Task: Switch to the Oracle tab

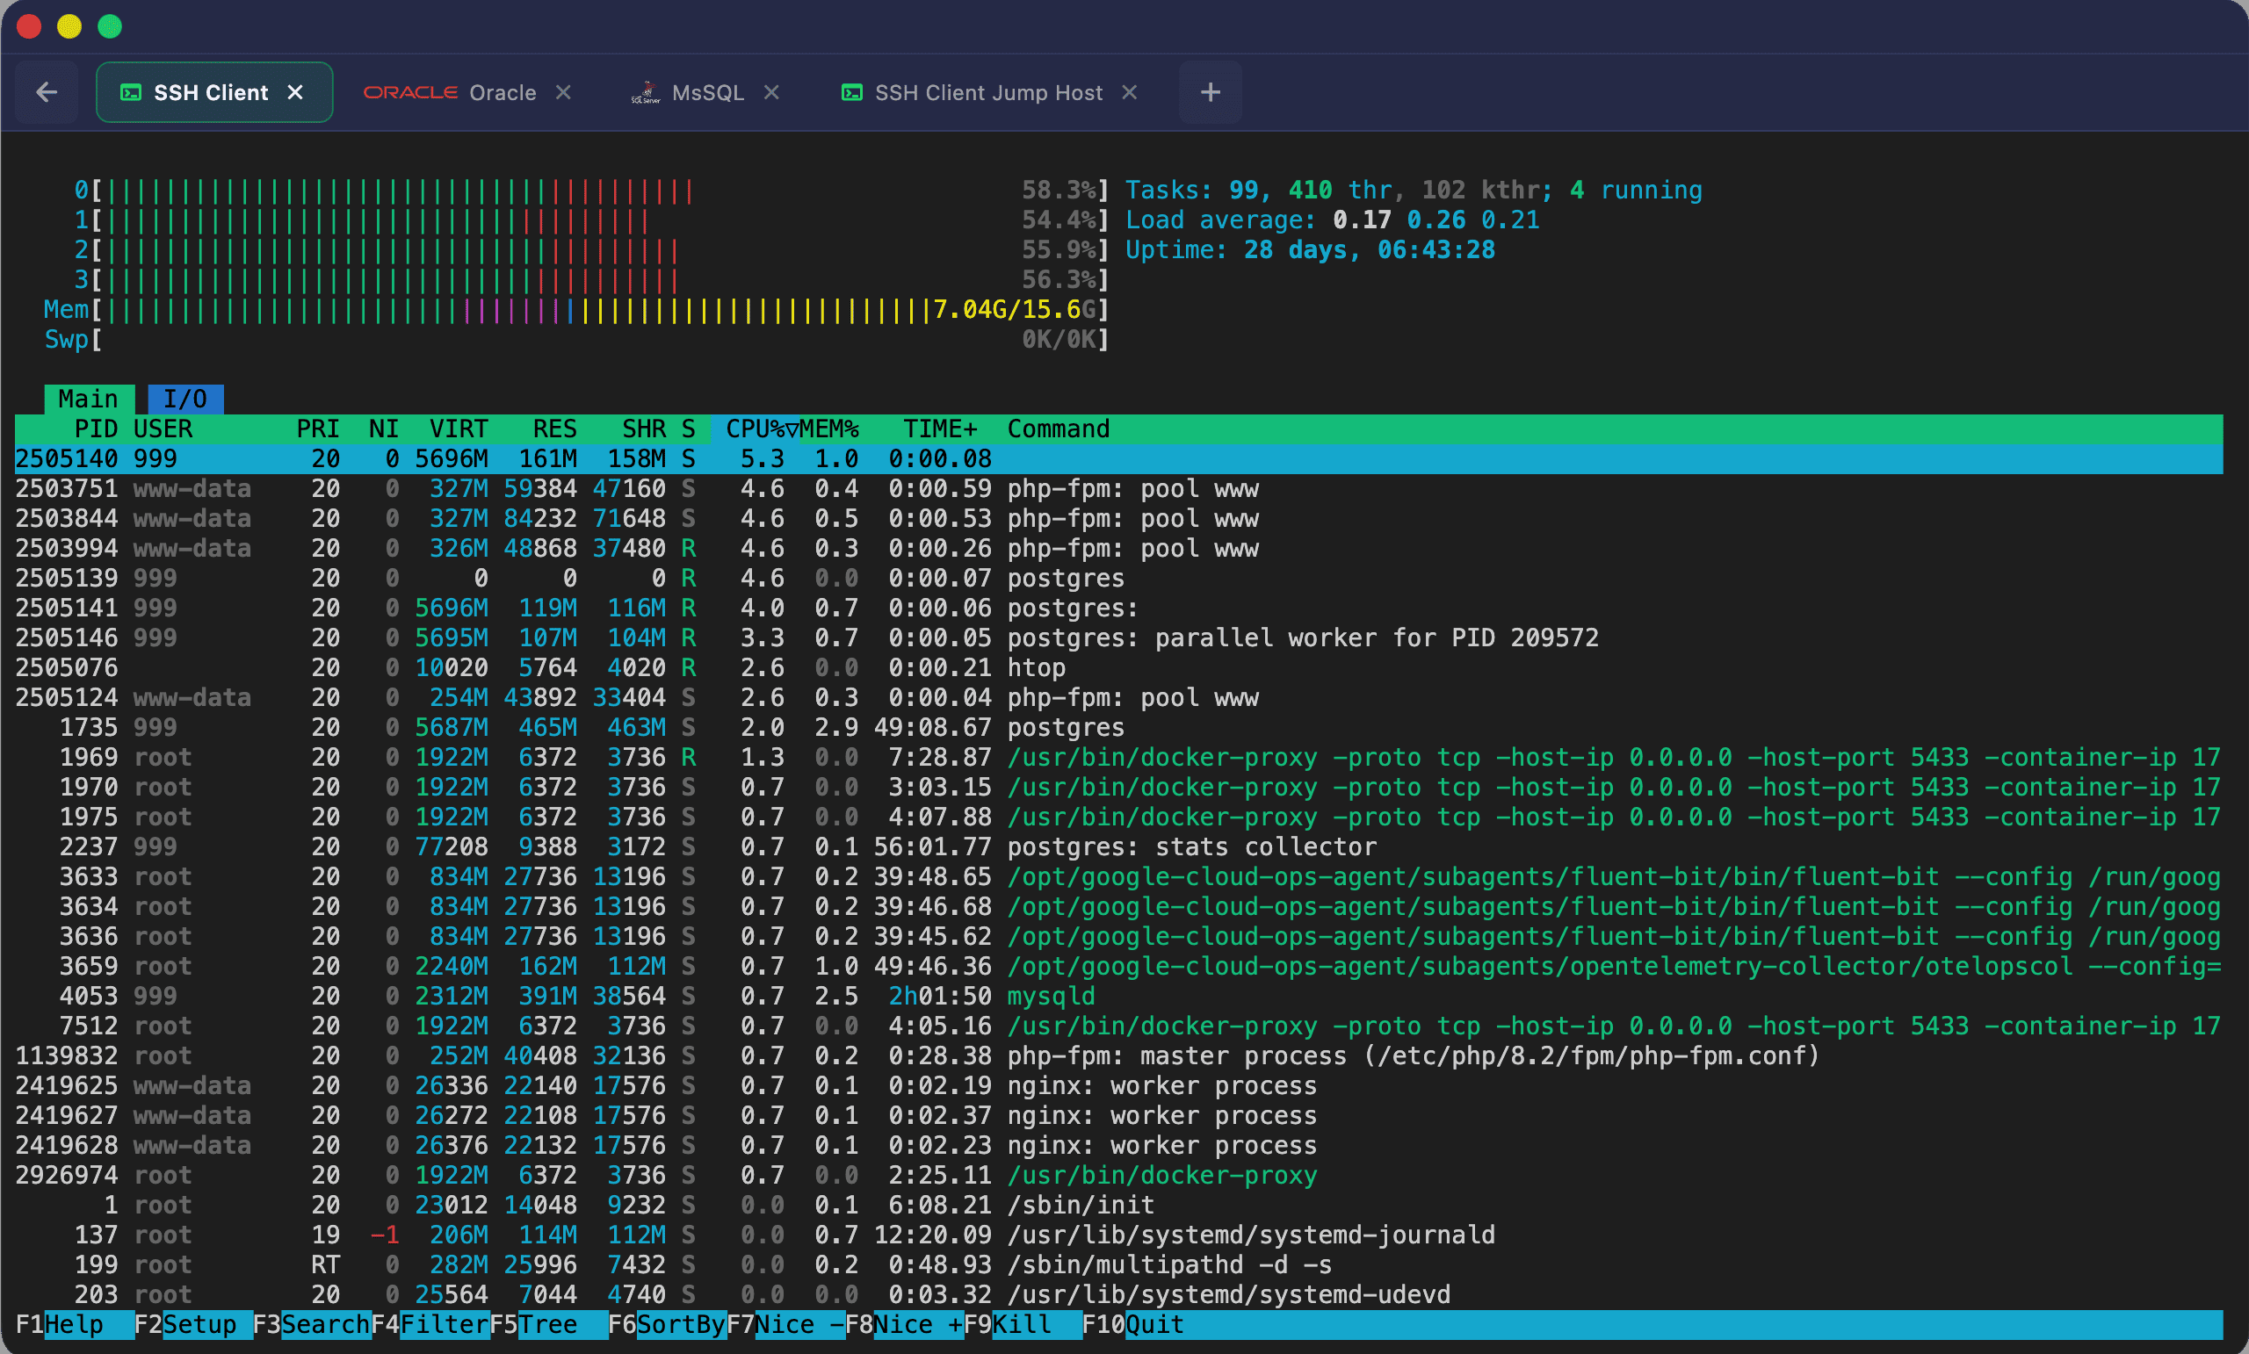Action: pos(467,92)
